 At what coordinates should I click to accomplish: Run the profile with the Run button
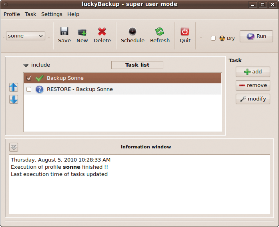(x=256, y=36)
